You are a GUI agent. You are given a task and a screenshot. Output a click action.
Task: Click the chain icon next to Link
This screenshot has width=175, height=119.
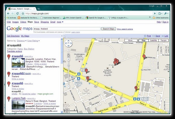[163, 36]
